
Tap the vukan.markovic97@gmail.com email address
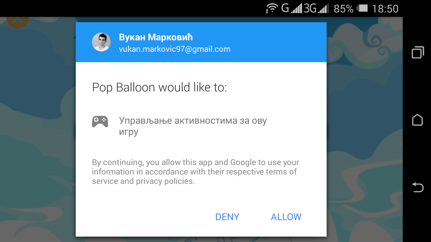(175, 49)
